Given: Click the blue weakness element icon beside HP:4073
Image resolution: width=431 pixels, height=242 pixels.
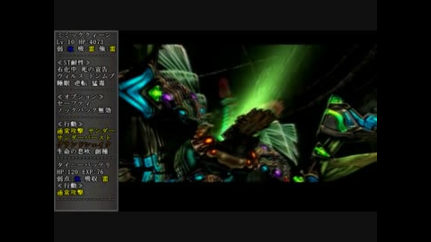Looking at the screenshot, I should (70, 49).
